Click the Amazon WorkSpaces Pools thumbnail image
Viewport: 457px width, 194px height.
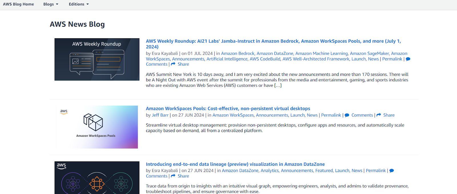pos(97,127)
